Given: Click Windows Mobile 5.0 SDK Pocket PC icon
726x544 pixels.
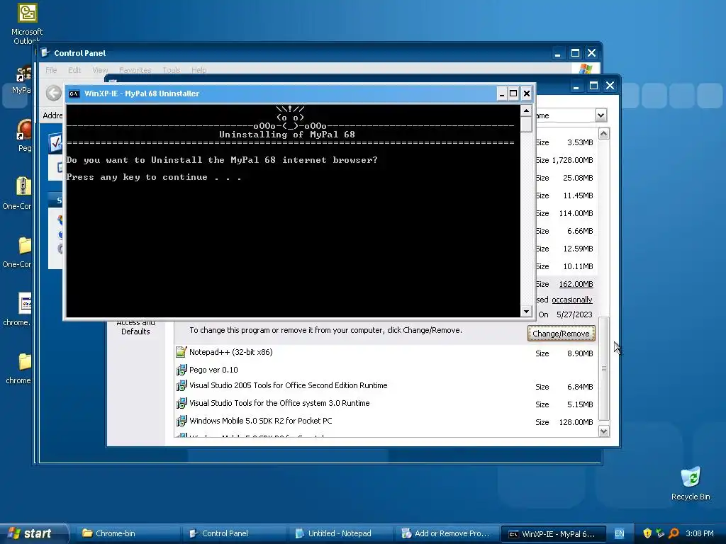Looking at the screenshot, I should point(181,421).
